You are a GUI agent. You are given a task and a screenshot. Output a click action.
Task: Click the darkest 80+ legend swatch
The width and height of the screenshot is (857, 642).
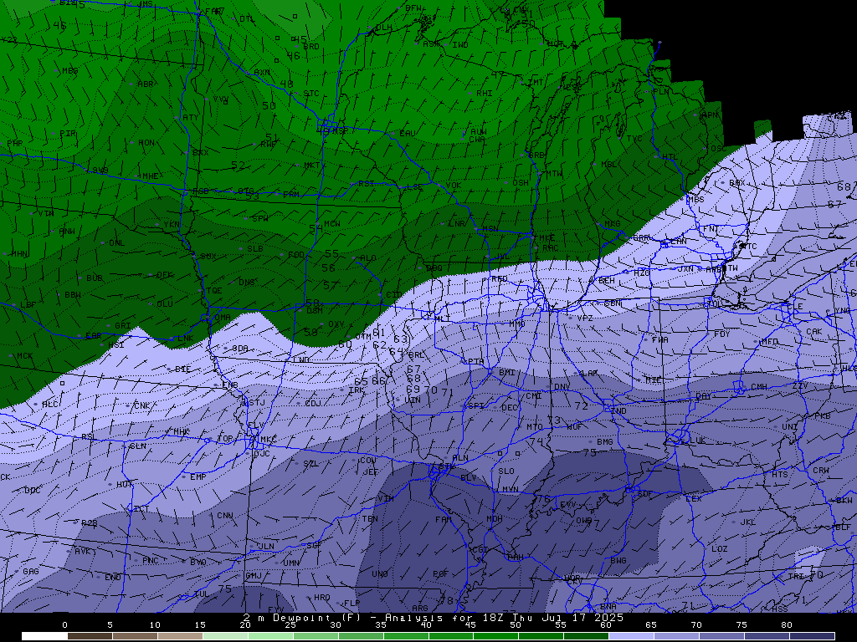click(812, 636)
